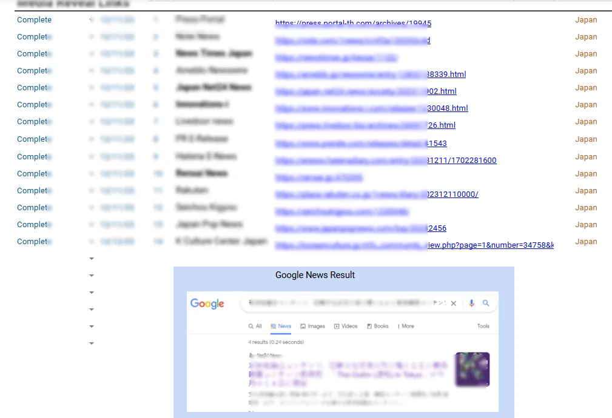Image resolution: width=612 pixels, height=418 pixels.
Task: Click Complete status in the 30048.html row
Action: point(34,104)
